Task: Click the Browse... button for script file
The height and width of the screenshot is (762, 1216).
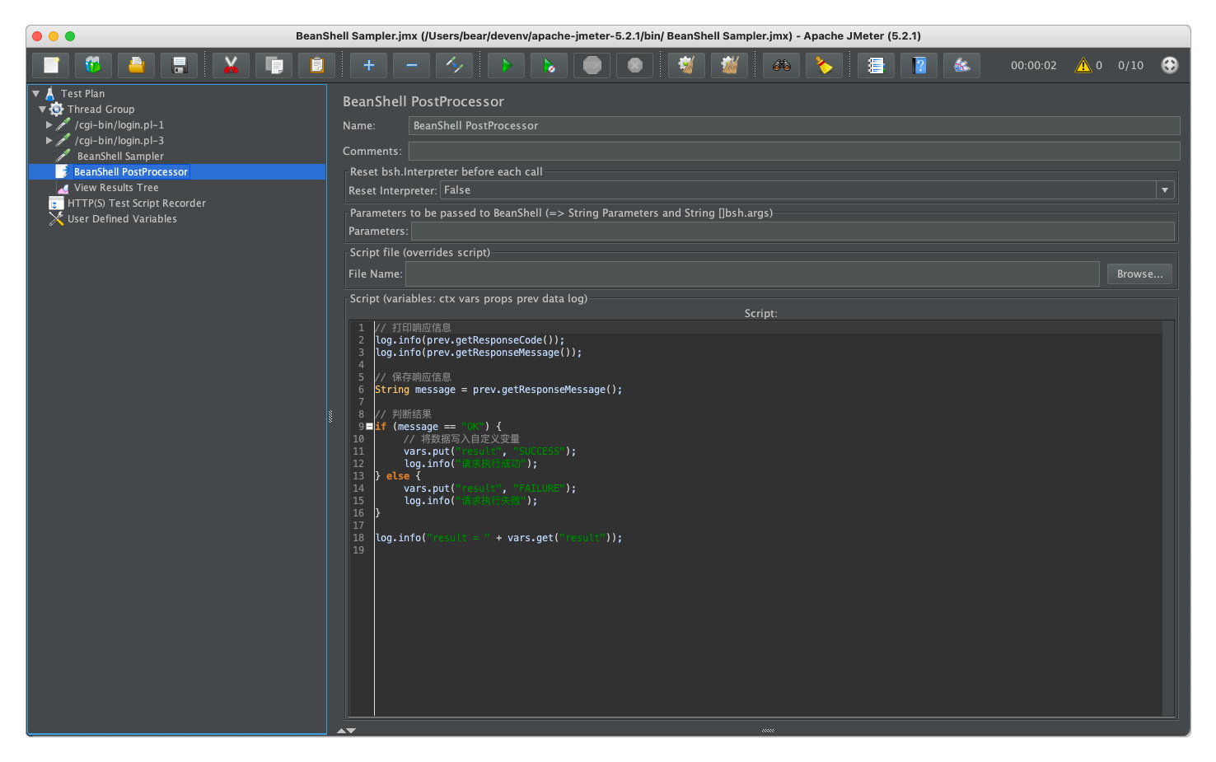Action: pyautogui.click(x=1139, y=274)
